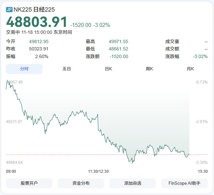Select the 最高 value 49971.55

pyautogui.click(x=118, y=41)
